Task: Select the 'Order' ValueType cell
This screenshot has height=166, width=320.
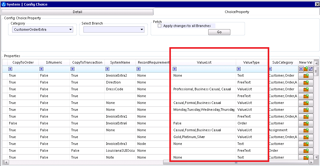Action: coord(252,123)
